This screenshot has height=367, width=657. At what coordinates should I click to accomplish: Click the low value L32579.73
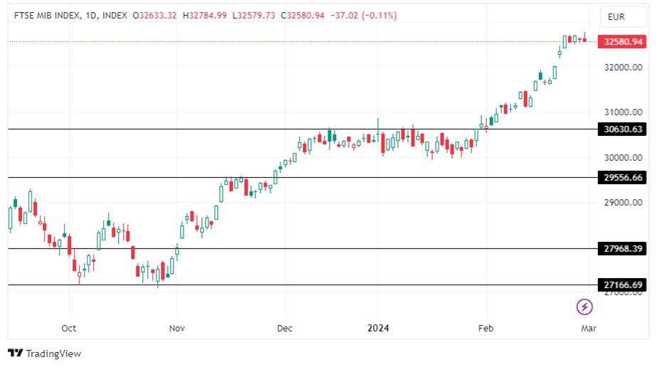pyautogui.click(x=253, y=16)
